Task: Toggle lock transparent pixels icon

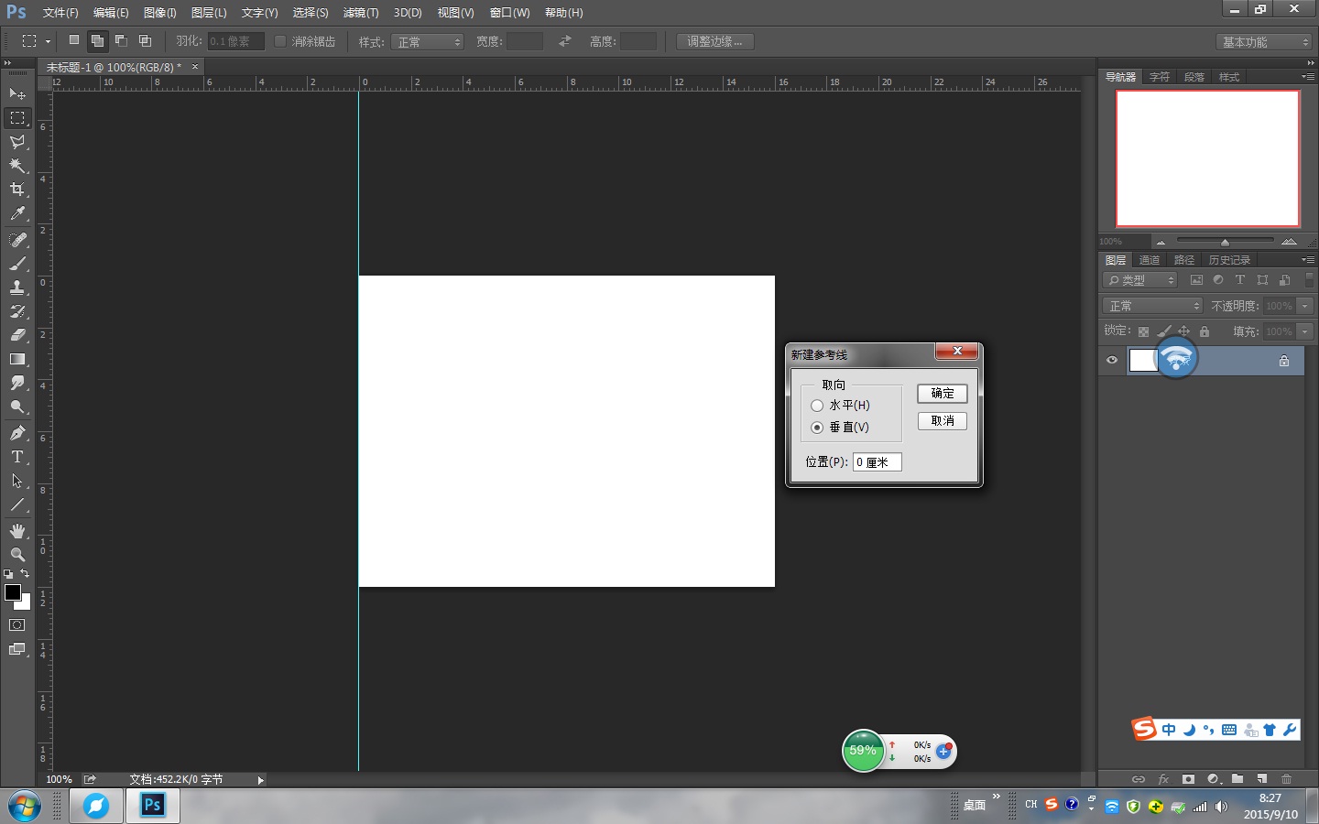Action: (x=1143, y=331)
